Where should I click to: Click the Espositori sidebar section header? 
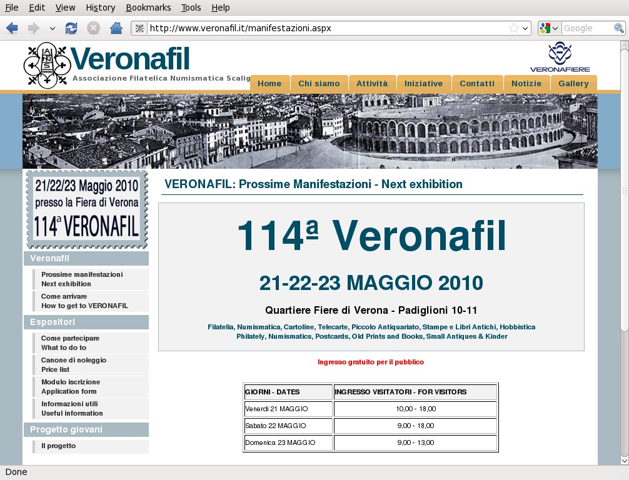[86, 322]
